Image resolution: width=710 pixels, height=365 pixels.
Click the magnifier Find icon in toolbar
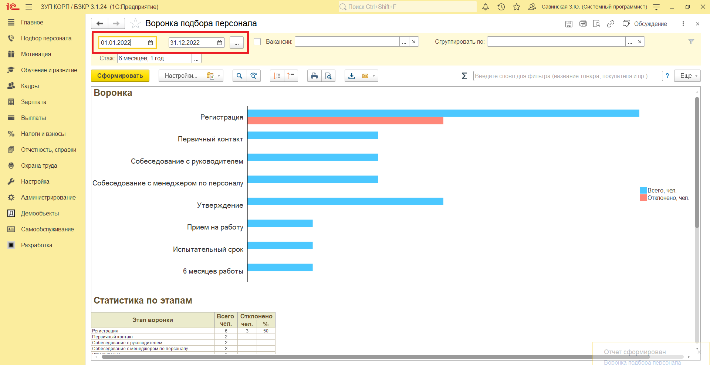click(240, 76)
